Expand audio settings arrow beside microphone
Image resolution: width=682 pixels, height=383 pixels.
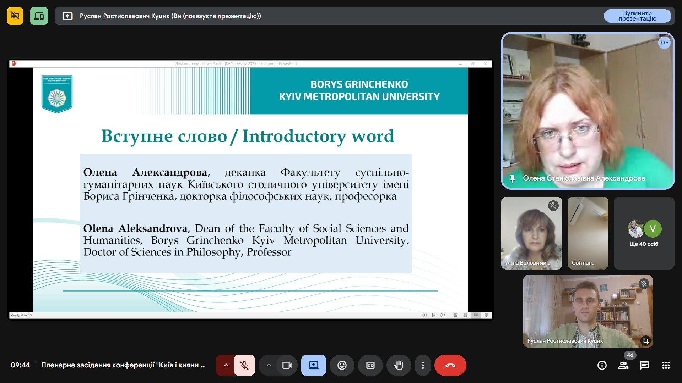point(226,365)
